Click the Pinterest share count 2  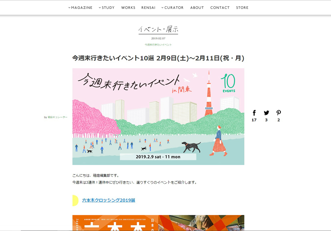(x=279, y=120)
